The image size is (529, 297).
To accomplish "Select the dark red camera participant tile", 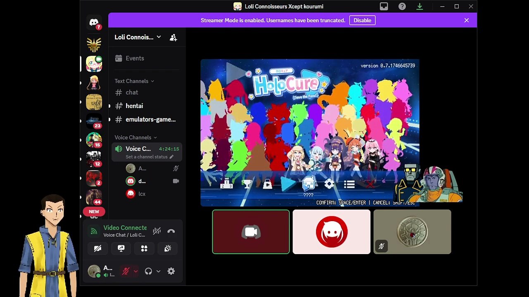I will pyautogui.click(x=251, y=232).
